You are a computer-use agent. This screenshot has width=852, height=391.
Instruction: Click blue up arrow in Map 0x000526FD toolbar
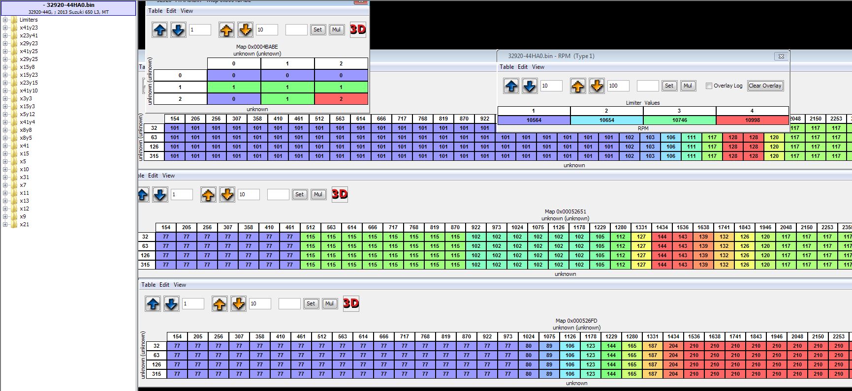click(x=153, y=304)
